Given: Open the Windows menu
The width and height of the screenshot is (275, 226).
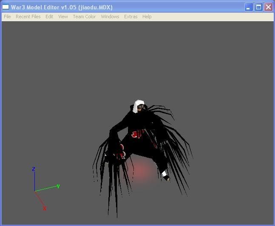Looking at the screenshot, I should tap(110, 17).
